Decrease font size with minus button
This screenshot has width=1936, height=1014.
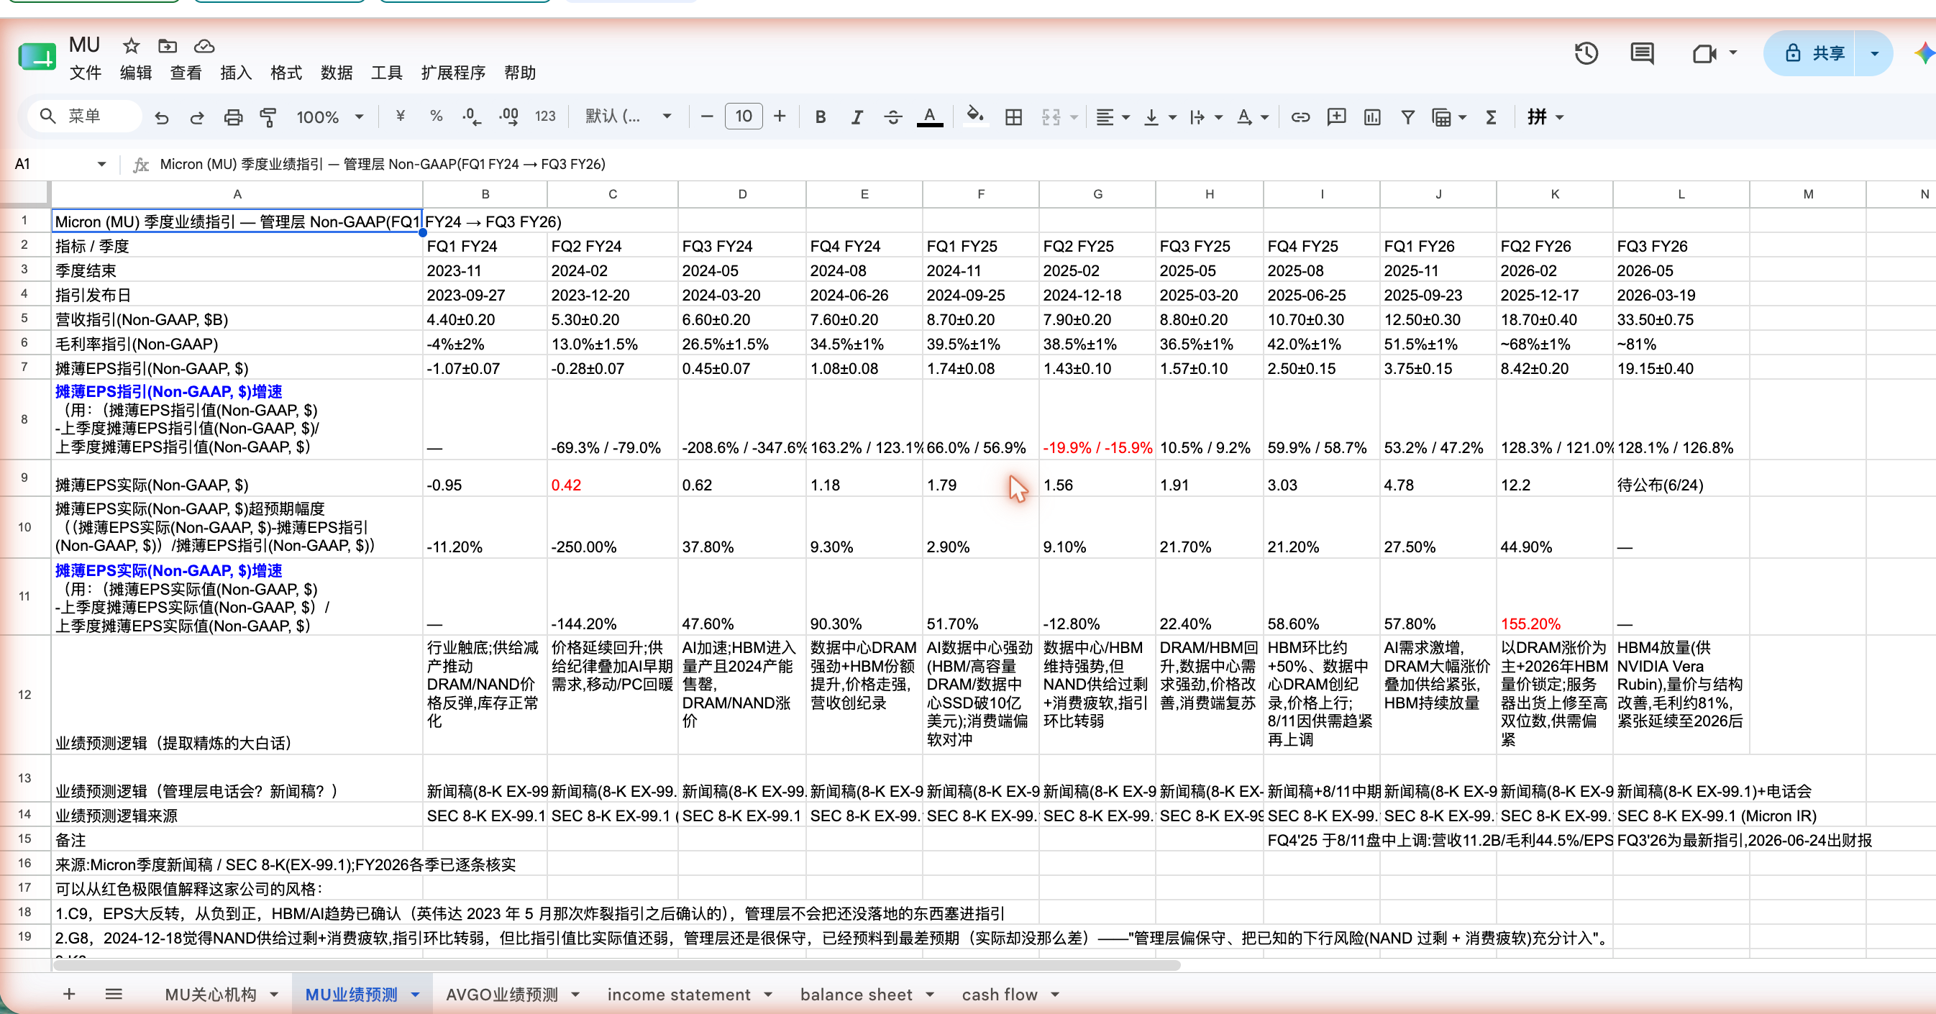click(x=706, y=117)
